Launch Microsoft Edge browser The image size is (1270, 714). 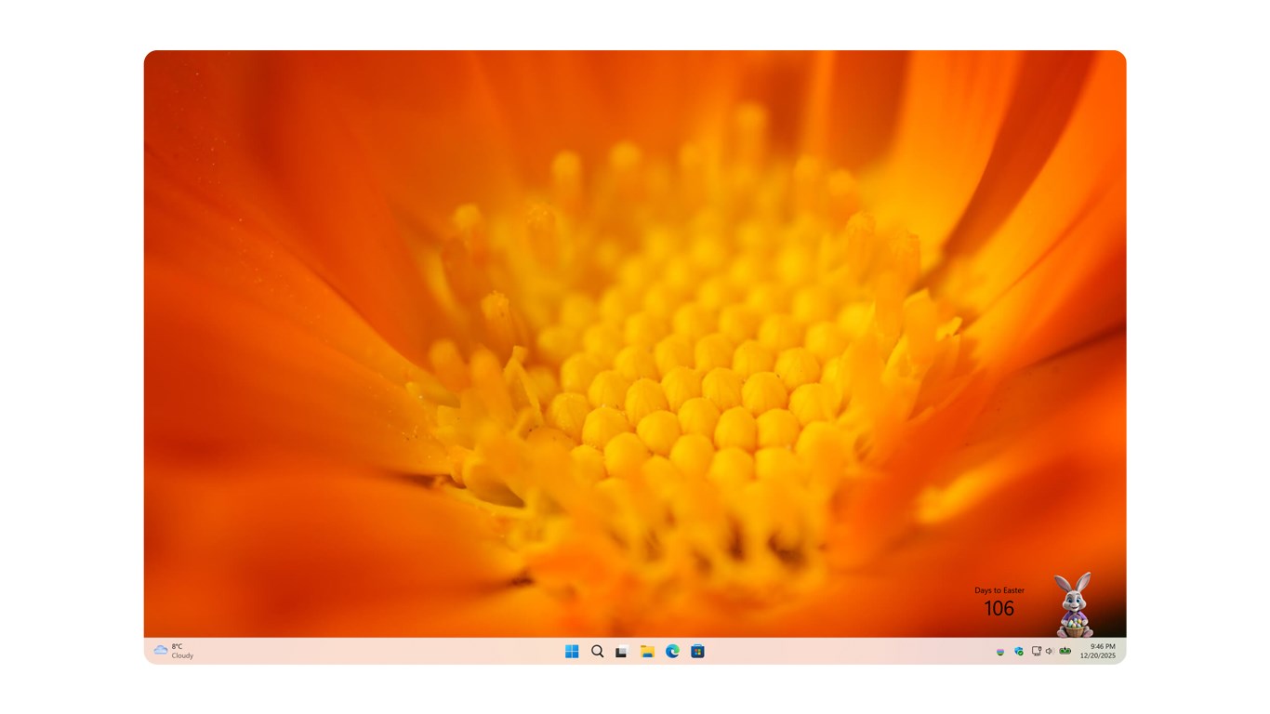pos(670,652)
